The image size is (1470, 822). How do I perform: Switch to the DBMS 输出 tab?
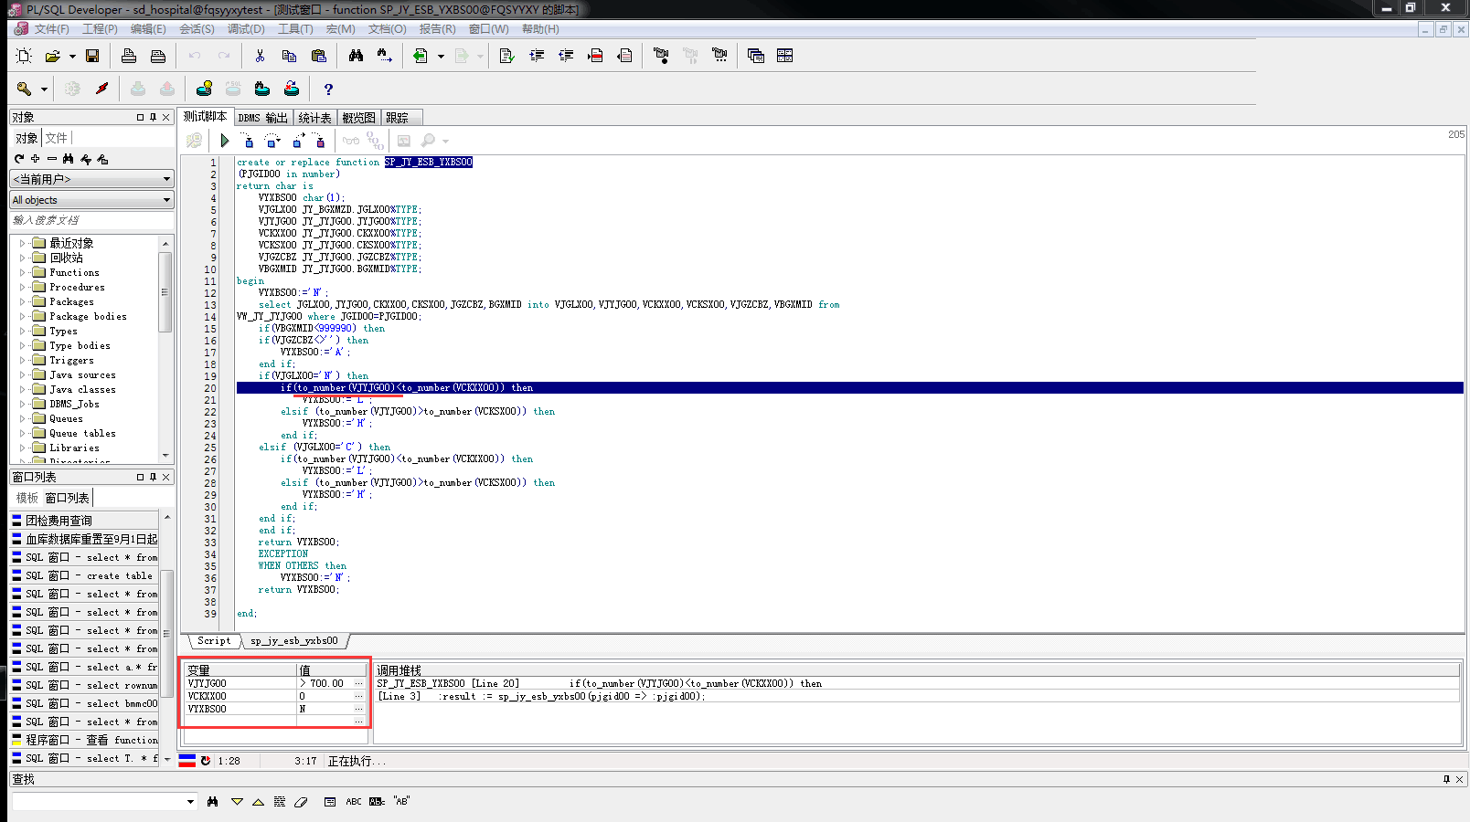[x=262, y=118]
